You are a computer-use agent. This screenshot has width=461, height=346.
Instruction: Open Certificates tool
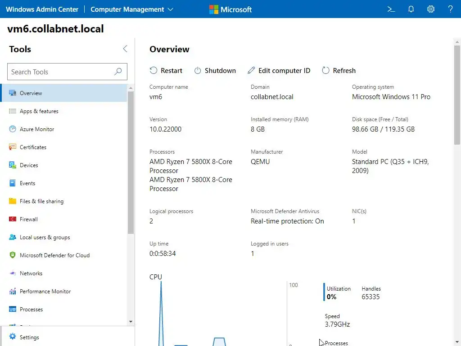(x=64, y=147)
